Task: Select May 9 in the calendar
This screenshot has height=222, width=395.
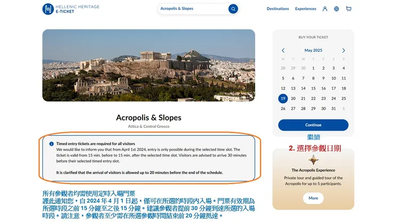Action: click(x=323, y=78)
